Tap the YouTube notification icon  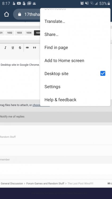point(19,3)
